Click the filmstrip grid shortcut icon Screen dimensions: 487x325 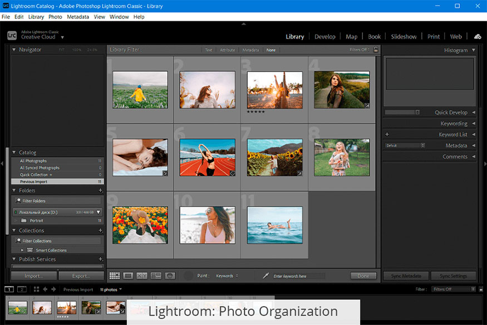[x=36, y=289]
